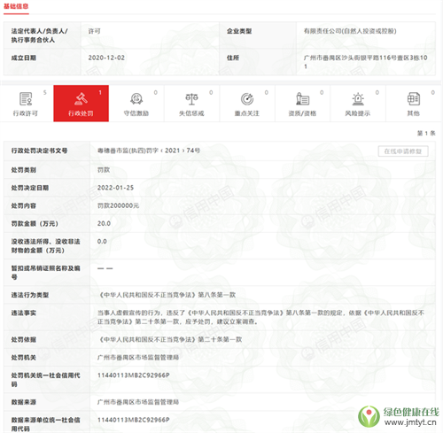Click the 在线申请修复 button
This screenshot has height=433, width=443.
[403, 151]
